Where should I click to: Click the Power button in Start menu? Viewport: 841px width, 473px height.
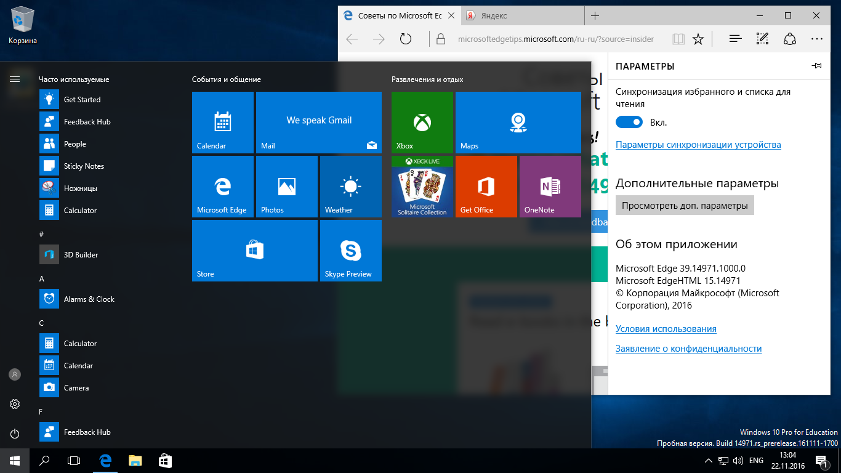pyautogui.click(x=15, y=434)
